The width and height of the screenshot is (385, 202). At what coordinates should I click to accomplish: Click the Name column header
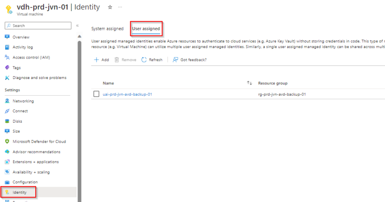pos(108,83)
